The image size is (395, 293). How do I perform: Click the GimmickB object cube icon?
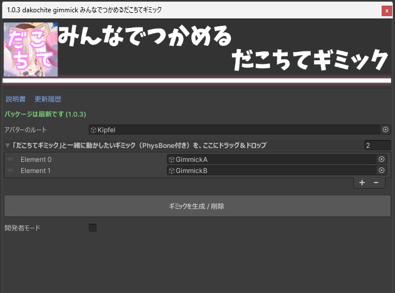(x=171, y=171)
